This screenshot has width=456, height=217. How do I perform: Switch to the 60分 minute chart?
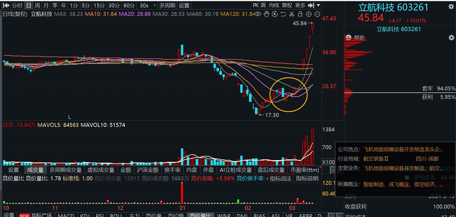(x=129, y=5)
